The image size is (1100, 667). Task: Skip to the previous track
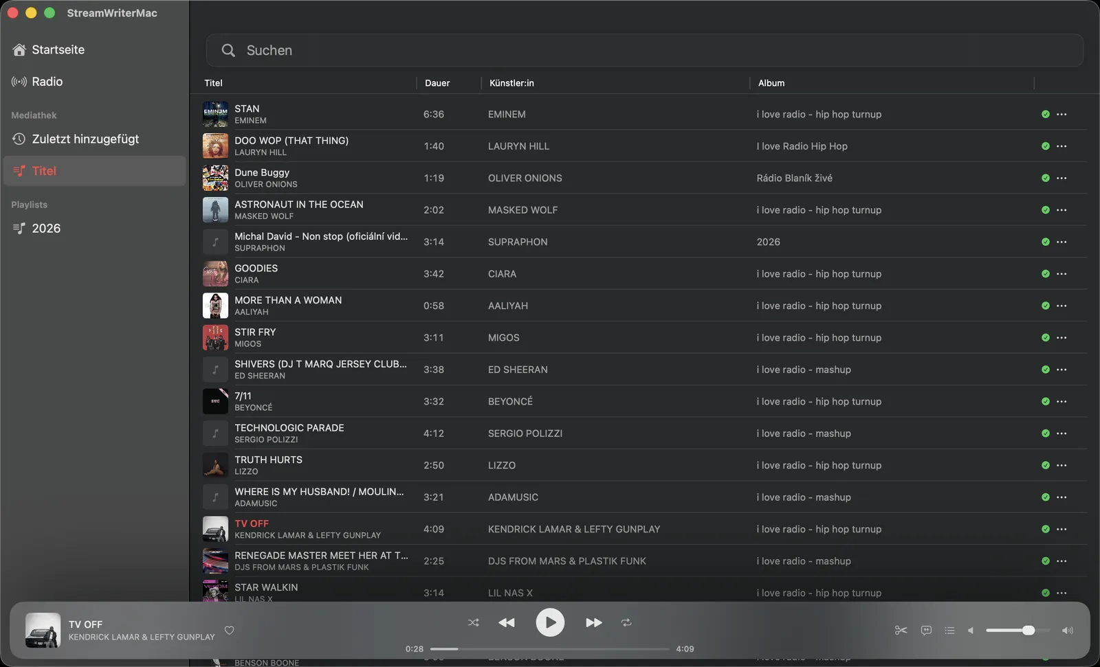[x=507, y=622]
